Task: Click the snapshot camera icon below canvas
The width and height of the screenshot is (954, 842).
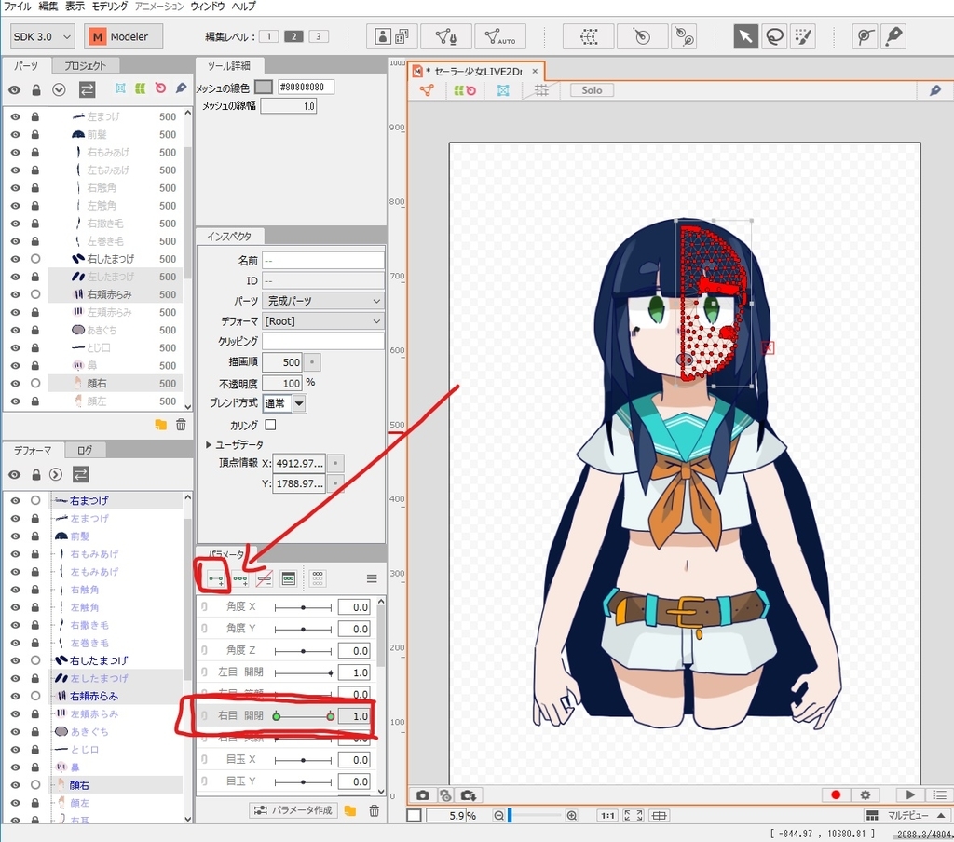Action: (x=423, y=795)
